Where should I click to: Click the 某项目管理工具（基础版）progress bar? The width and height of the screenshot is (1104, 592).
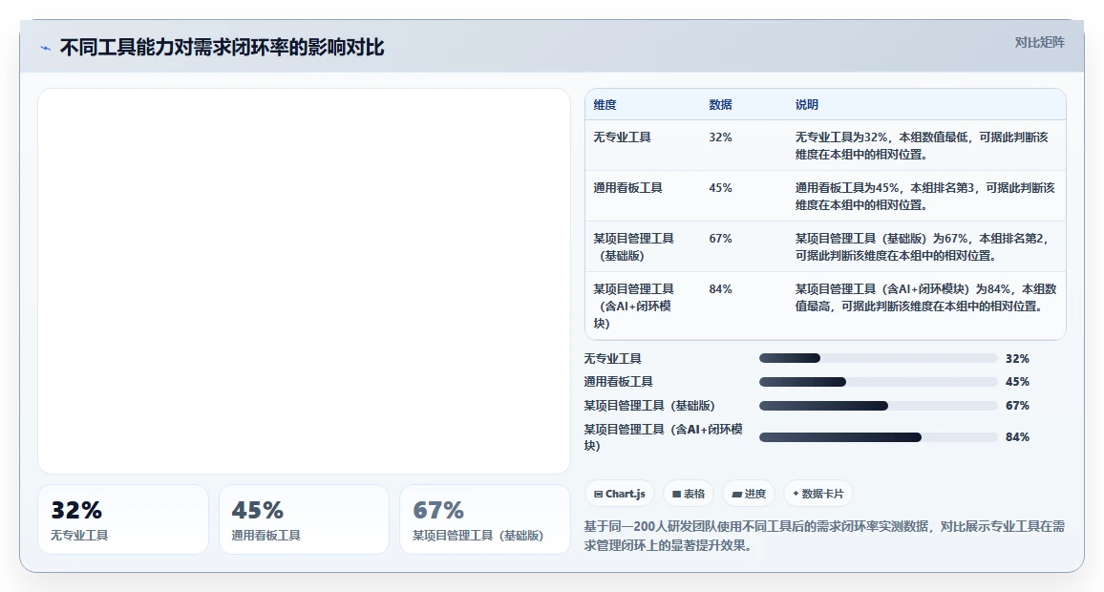click(x=878, y=406)
